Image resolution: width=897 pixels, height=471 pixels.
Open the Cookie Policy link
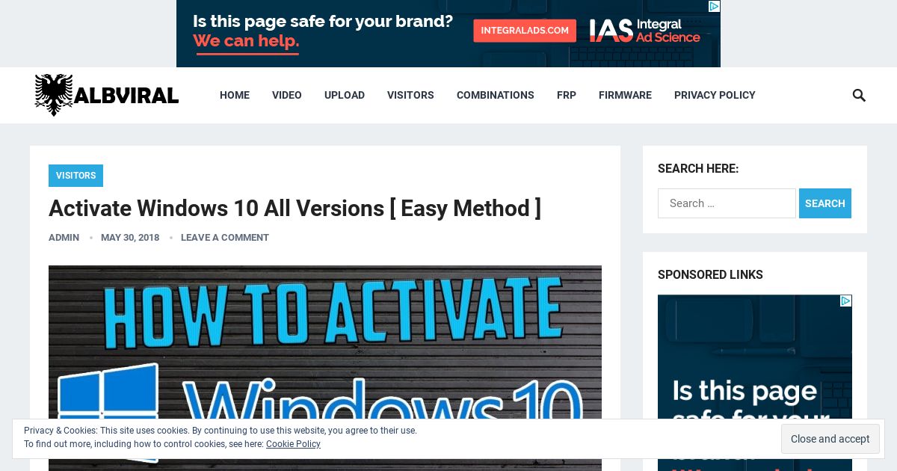(293, 444)
